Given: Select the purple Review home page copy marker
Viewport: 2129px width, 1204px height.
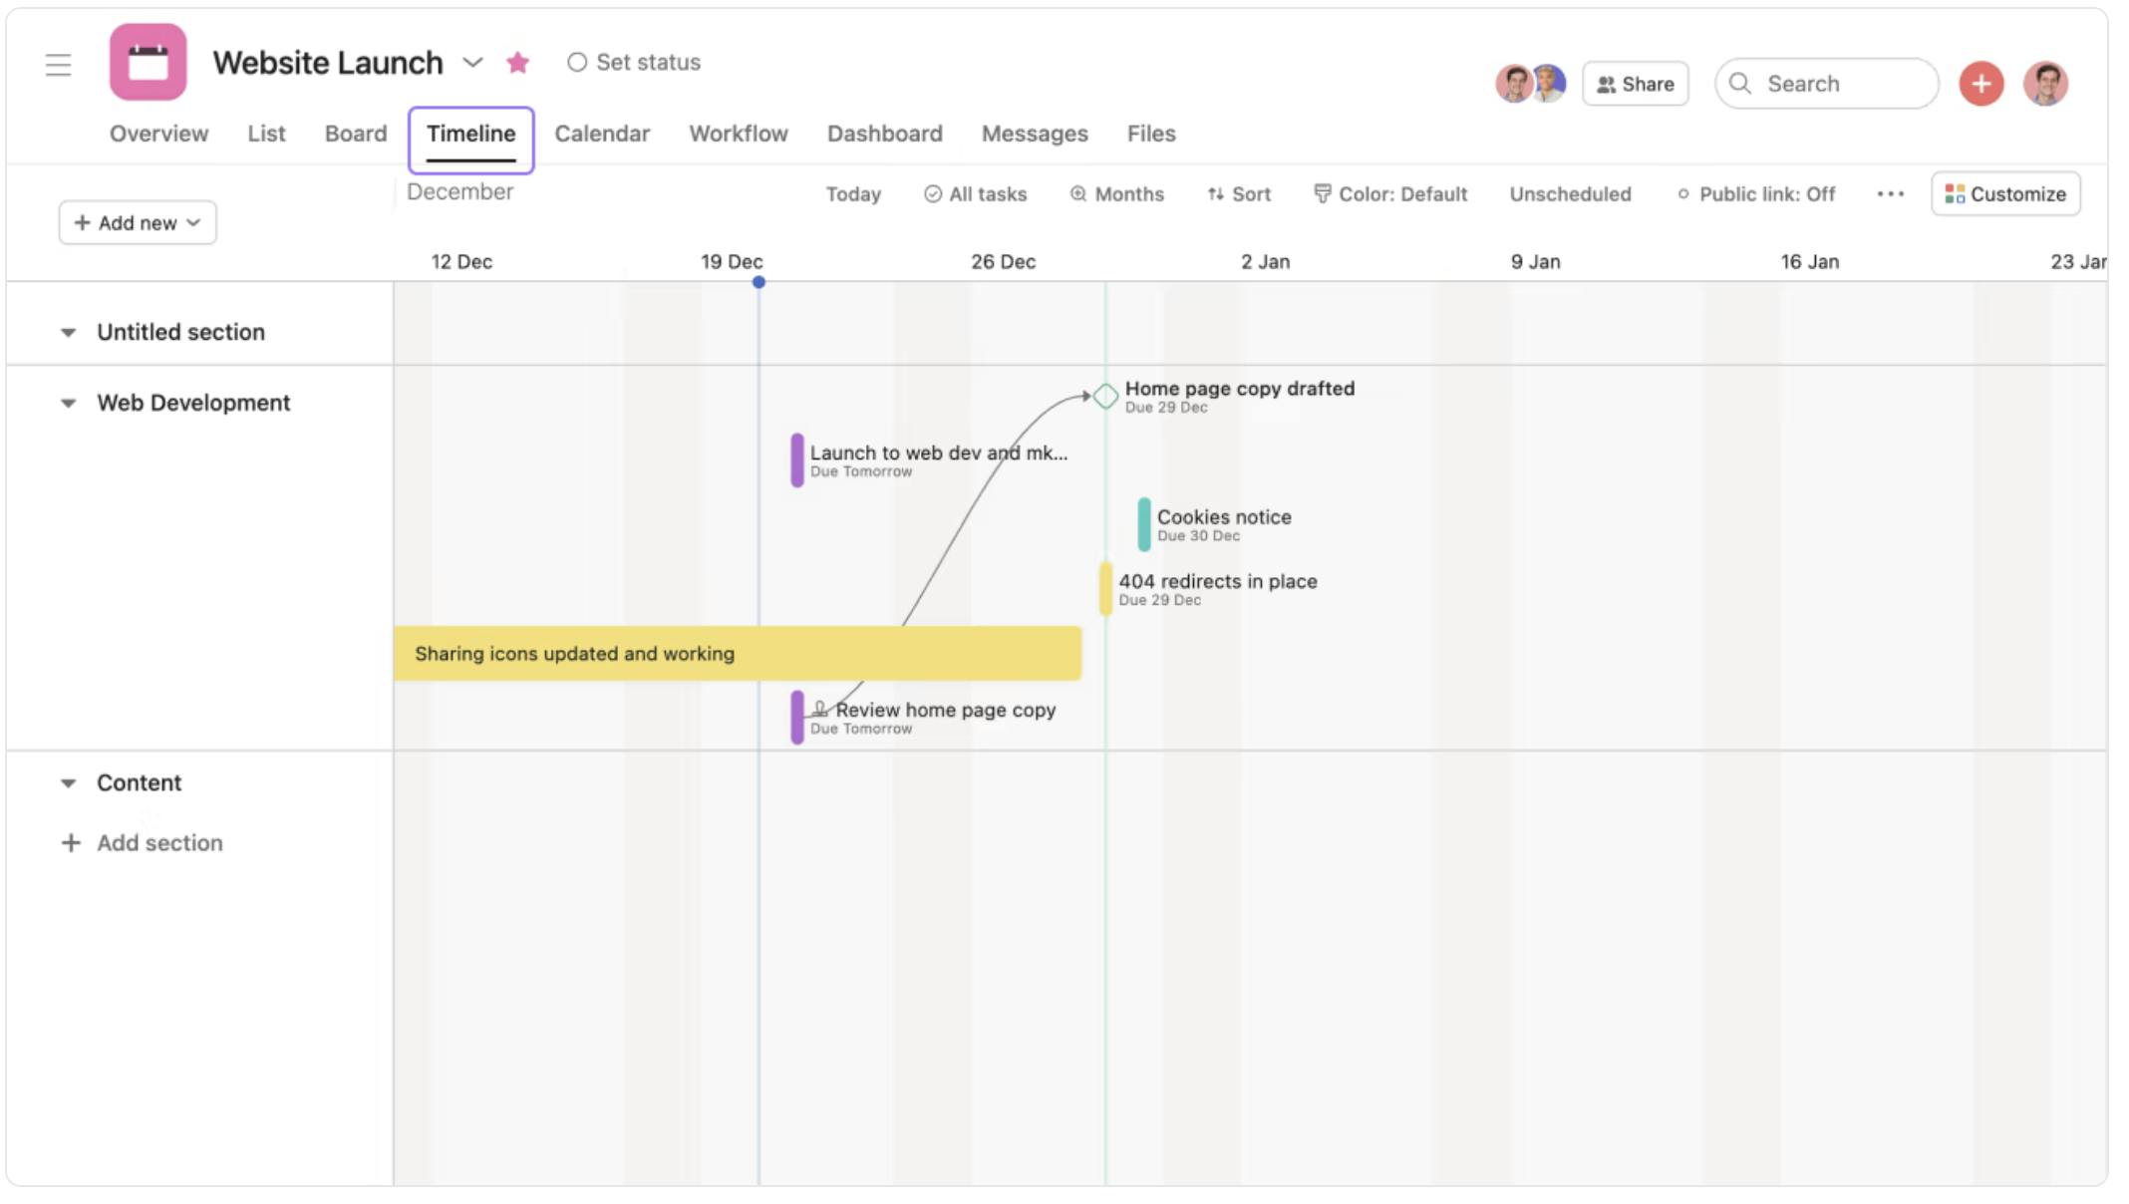Looking at the screenshot, I should 797,718.
